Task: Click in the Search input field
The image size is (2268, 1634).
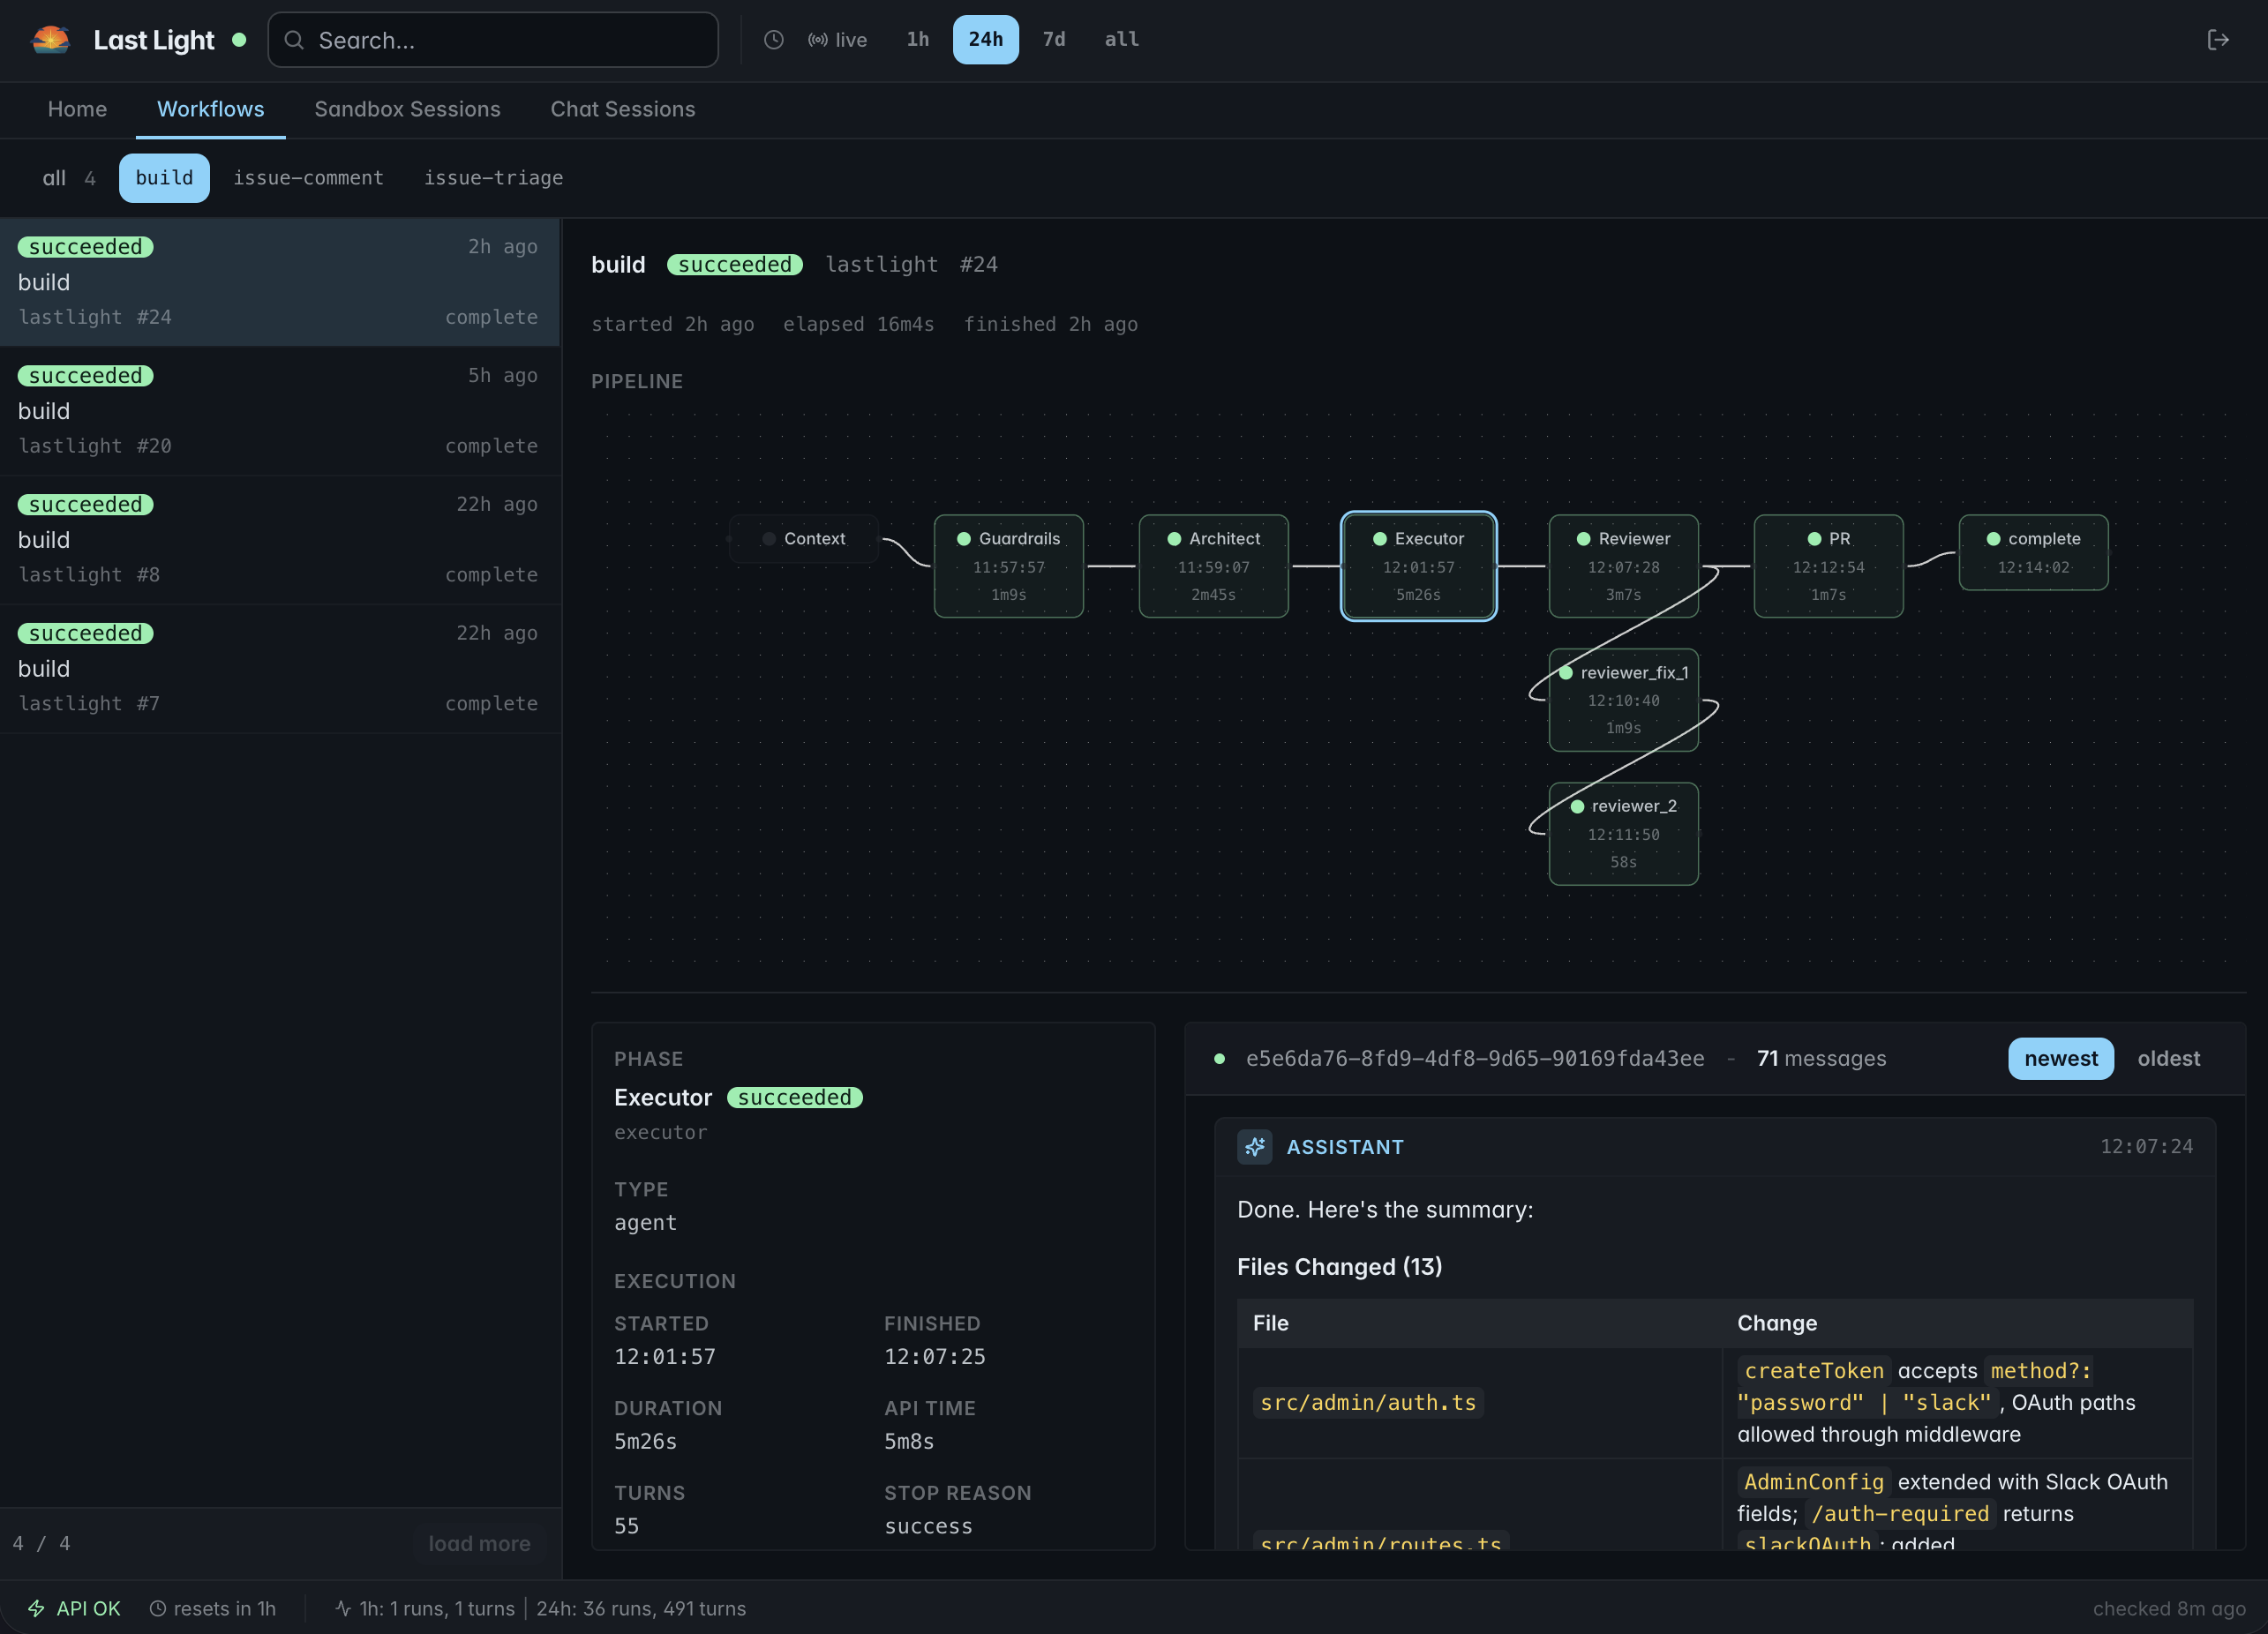Action: coord(493,40)
